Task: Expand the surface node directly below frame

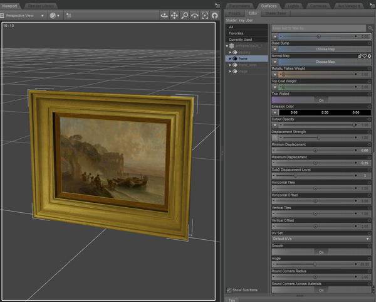Action: click(230, 65)
